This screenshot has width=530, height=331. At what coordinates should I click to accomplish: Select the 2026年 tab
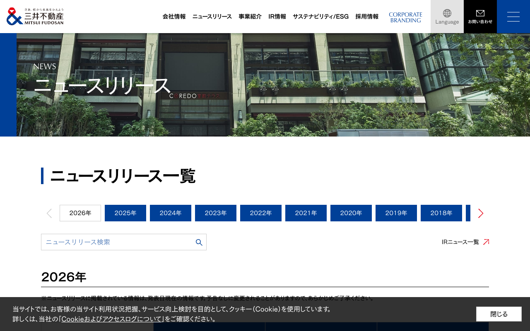click(x=80, y=213)
